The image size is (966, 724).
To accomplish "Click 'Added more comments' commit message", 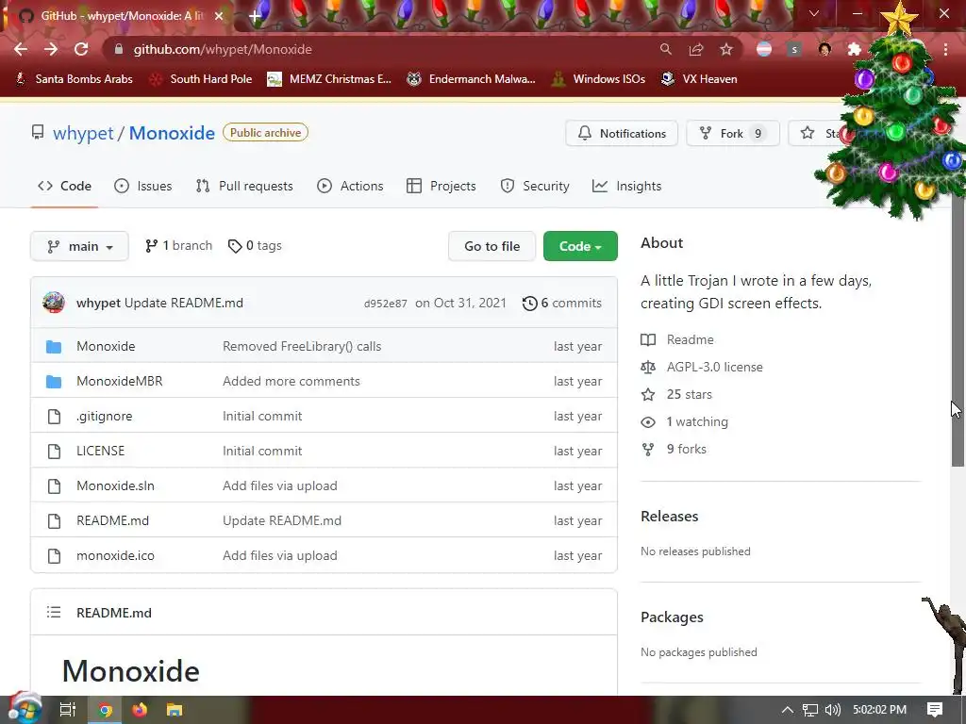I will point(291,381).
